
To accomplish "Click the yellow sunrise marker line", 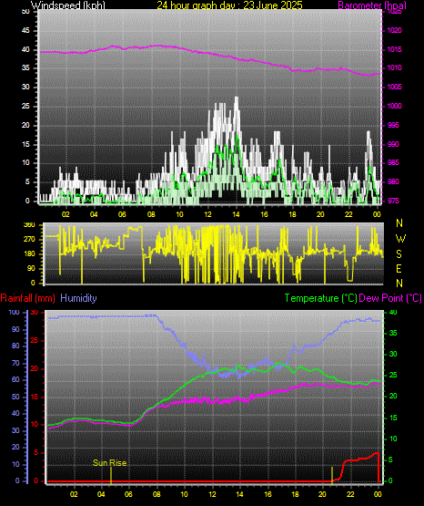I will 111,475.
